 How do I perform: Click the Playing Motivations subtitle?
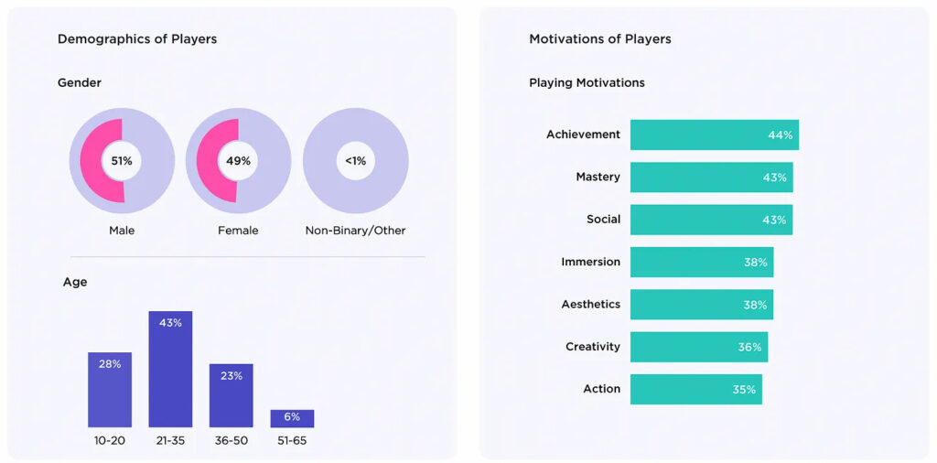587,82
